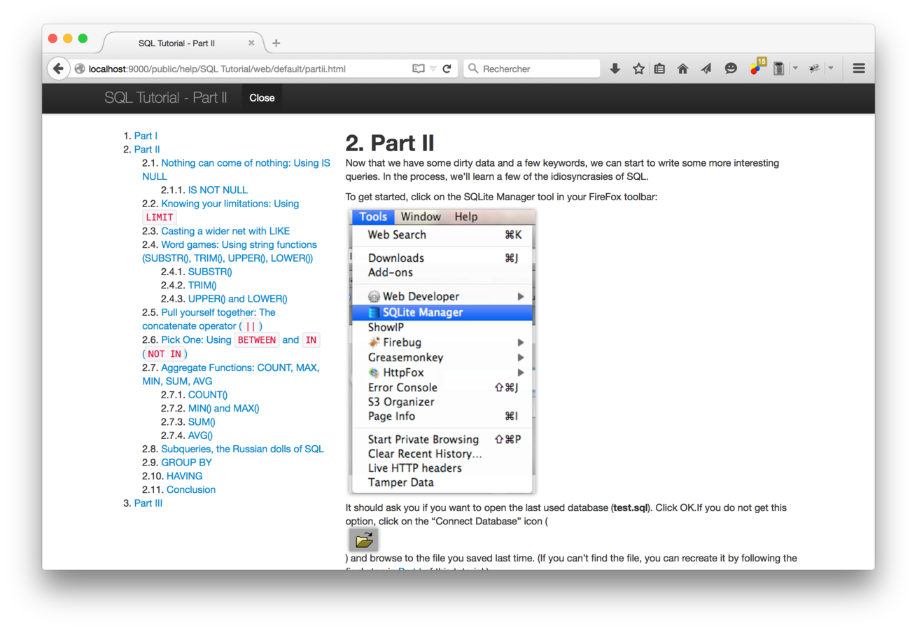The width and height of the screenshot is (917, 630).
Task: Click the Tools menu screenshot image
Action: pyautogui.click(x=442, y=351)
